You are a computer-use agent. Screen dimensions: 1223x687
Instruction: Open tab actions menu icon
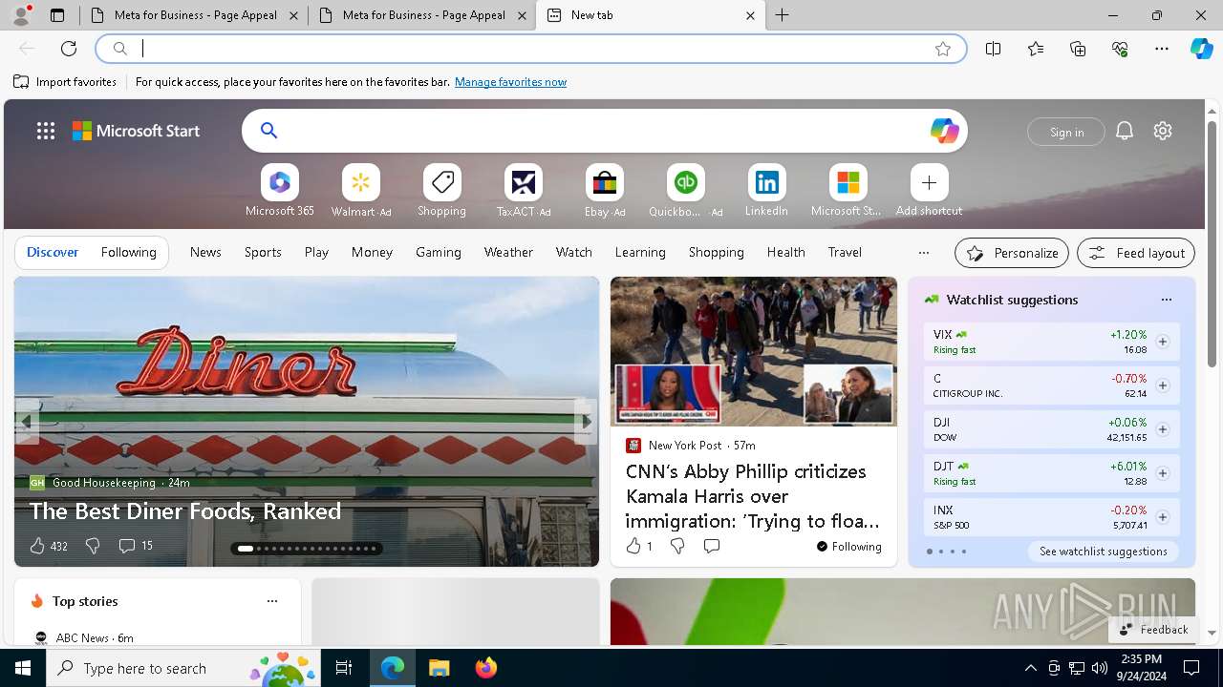(x=57, y=15)
